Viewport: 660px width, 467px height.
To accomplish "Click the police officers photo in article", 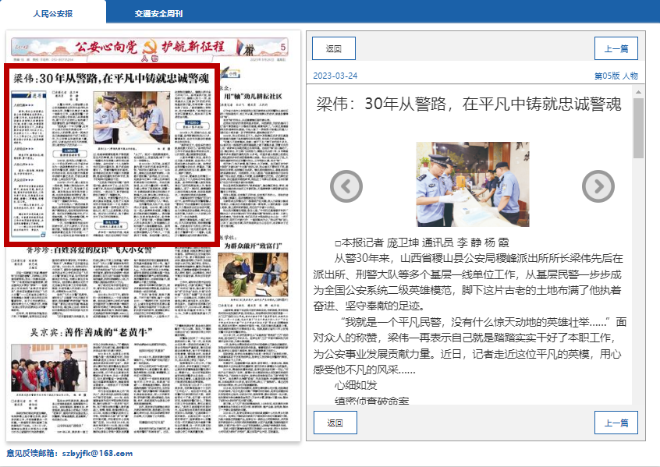I will tap(471, 184).
